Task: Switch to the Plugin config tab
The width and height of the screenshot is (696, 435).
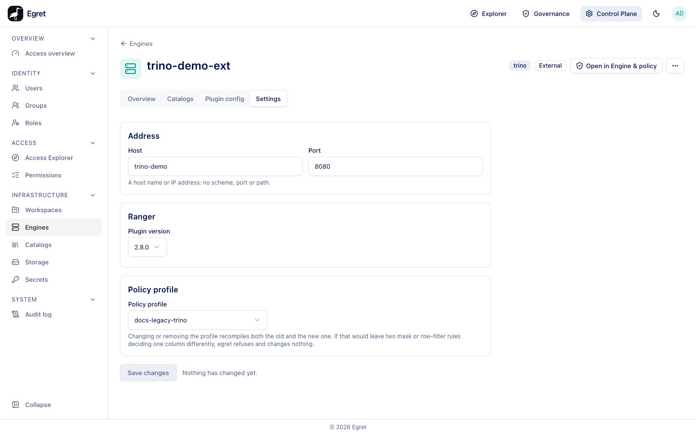Action: (x=225, y=99)
